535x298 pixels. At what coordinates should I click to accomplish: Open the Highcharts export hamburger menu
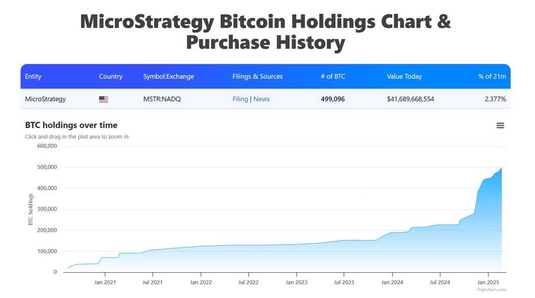(x=500, y=125)
